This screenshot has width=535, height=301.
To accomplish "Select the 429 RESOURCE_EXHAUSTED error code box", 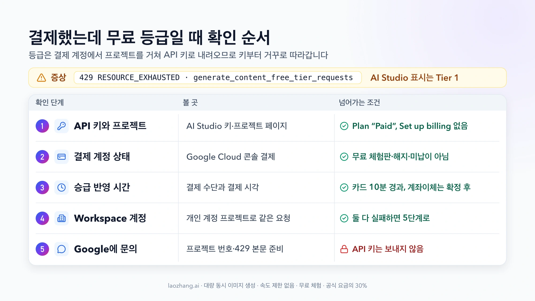I will 218,78.
